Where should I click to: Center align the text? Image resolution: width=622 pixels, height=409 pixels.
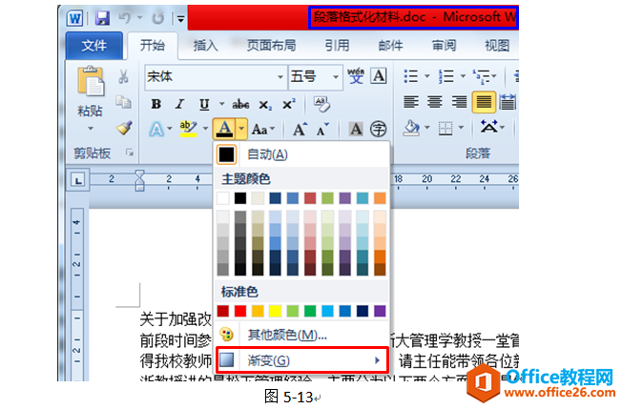point(435,102)
